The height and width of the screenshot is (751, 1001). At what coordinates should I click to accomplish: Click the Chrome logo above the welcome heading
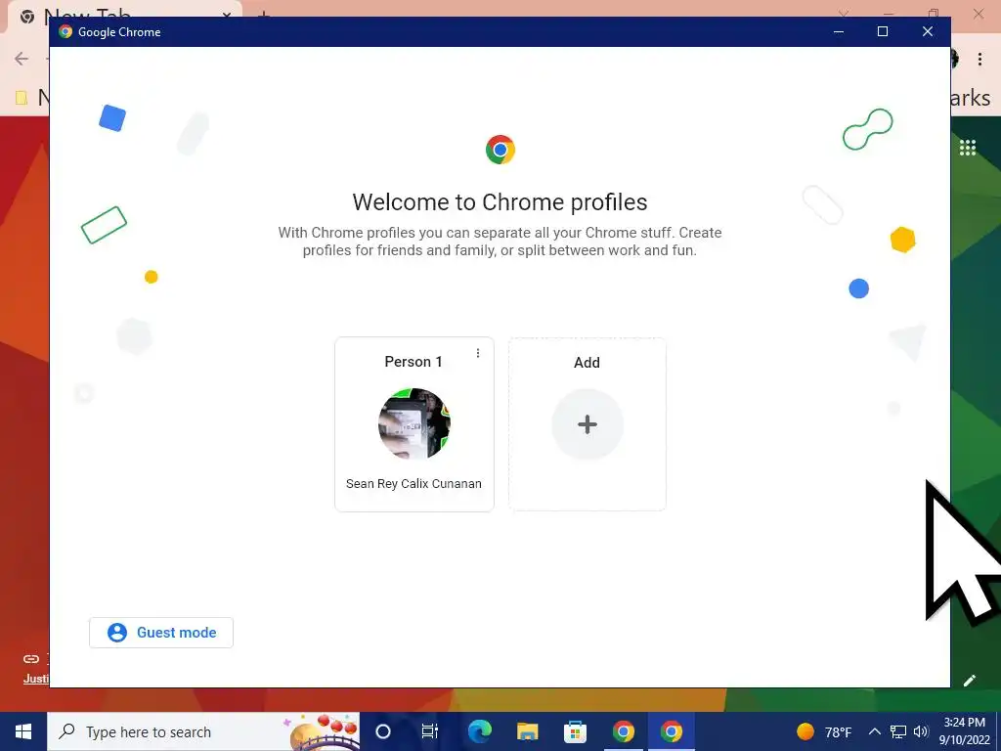tap(500, 150)
